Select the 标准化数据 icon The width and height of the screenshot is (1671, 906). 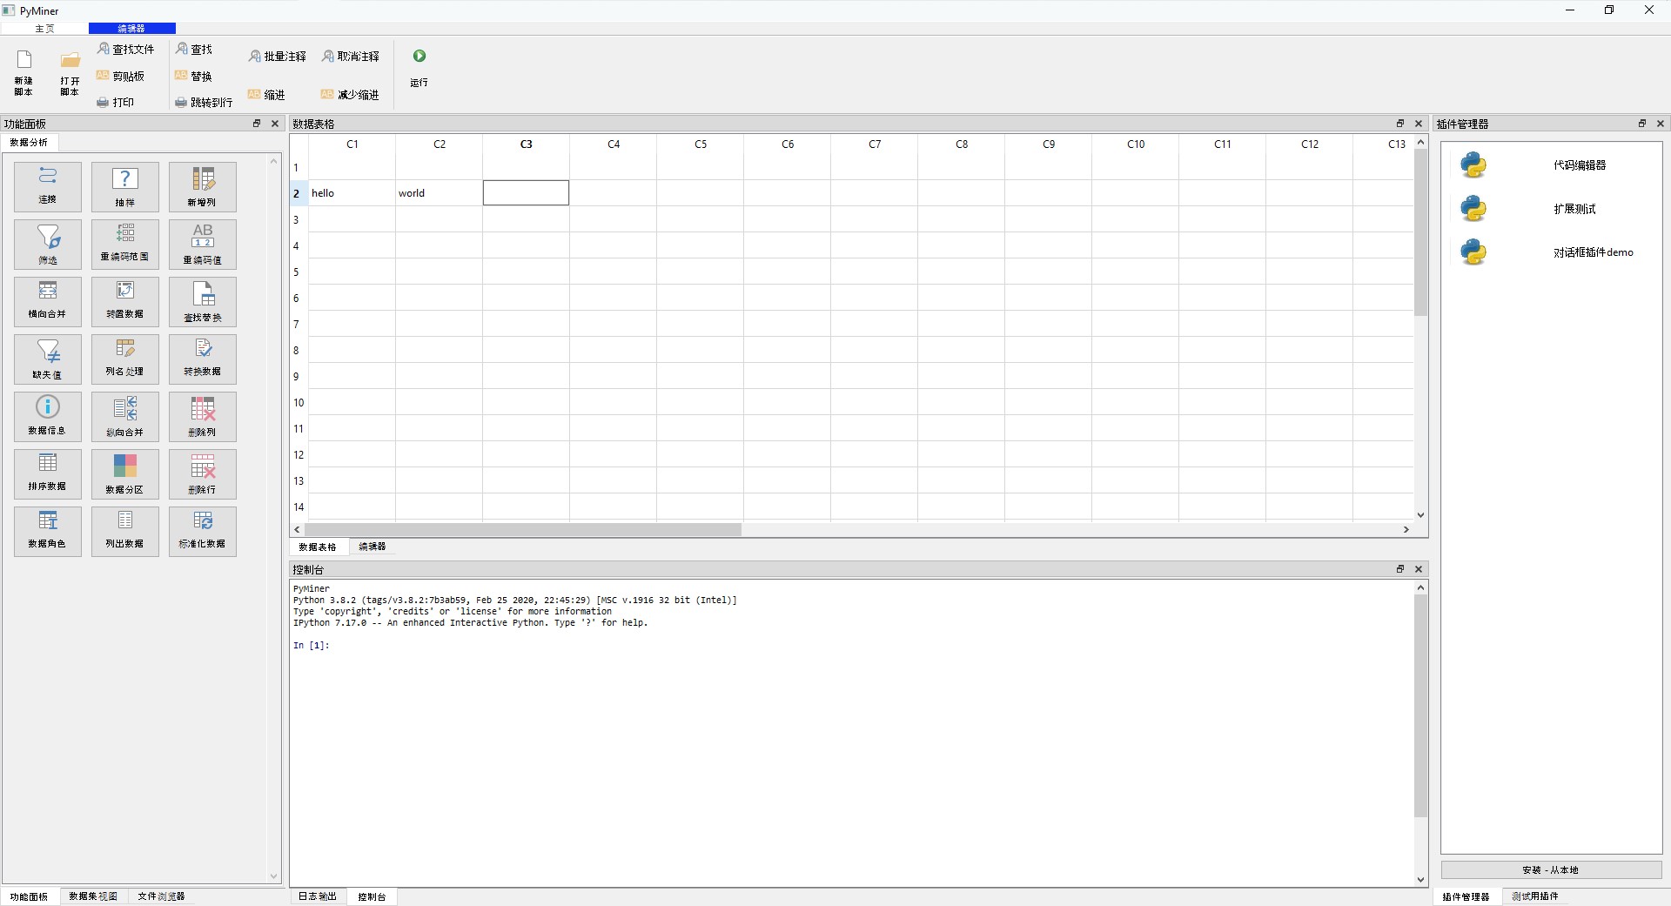point(203,531)
